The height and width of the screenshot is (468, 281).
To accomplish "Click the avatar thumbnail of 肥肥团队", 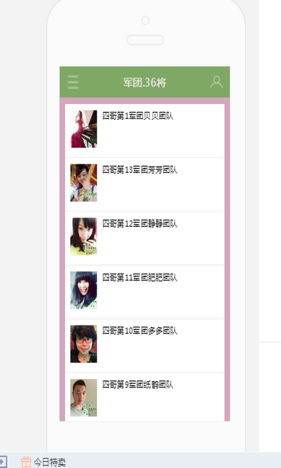I will point(84,290).
